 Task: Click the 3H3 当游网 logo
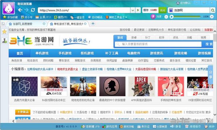pos(31,41)
